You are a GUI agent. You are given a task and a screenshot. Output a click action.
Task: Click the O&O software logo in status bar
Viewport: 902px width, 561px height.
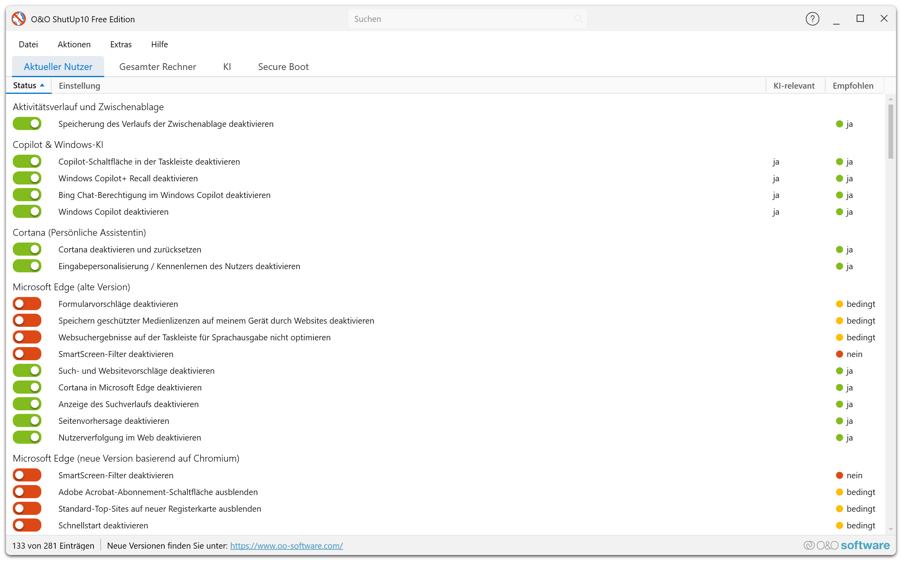846,545
